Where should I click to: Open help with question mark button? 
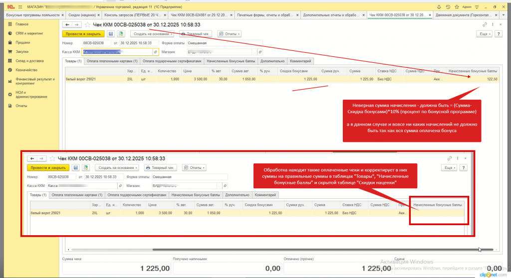click(499, 34)
